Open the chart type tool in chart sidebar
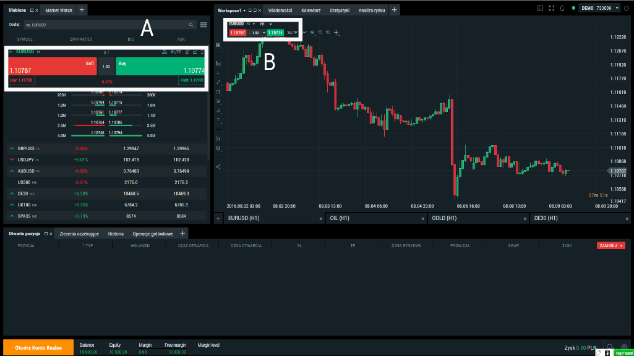The height and width of the screenshot is (356, 634). coord(218,45)
